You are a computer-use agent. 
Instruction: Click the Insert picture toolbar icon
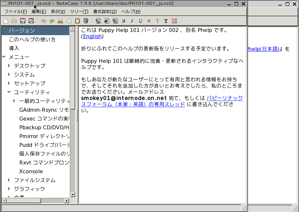pyautogui.click(x=107, y=21)
